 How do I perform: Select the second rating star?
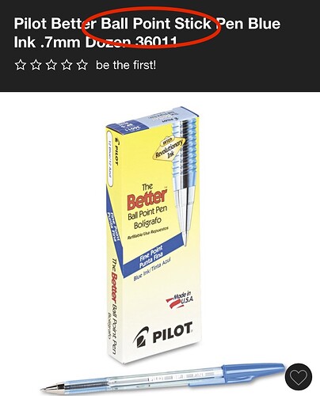click(x=36, y=65)
